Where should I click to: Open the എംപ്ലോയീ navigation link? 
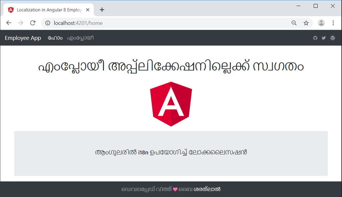point(80,38)
